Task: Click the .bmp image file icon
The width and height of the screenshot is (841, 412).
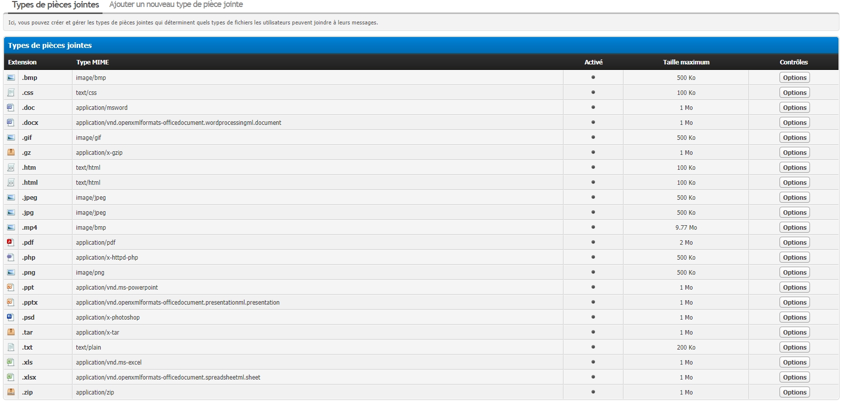Action: pos(10,77)
